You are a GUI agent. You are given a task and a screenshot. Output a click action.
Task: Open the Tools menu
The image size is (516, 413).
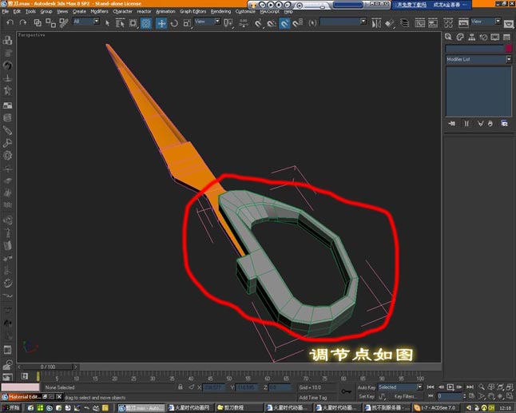pyautogui.click(x=30, y=11)
